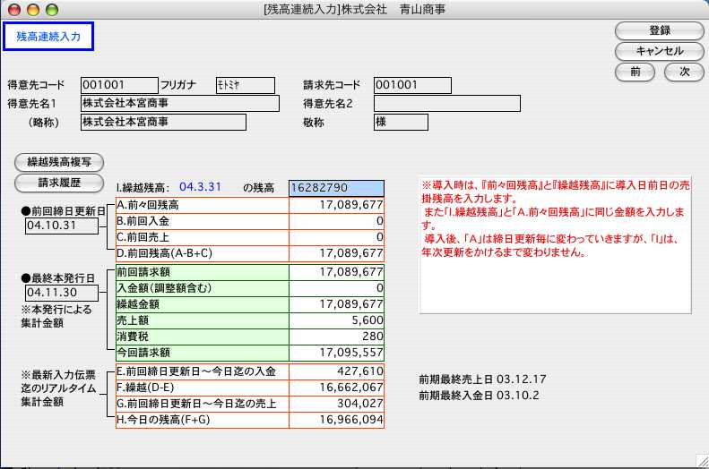Open the 請求履歴 billing history

pyautogui.click(x=59, y=183)
